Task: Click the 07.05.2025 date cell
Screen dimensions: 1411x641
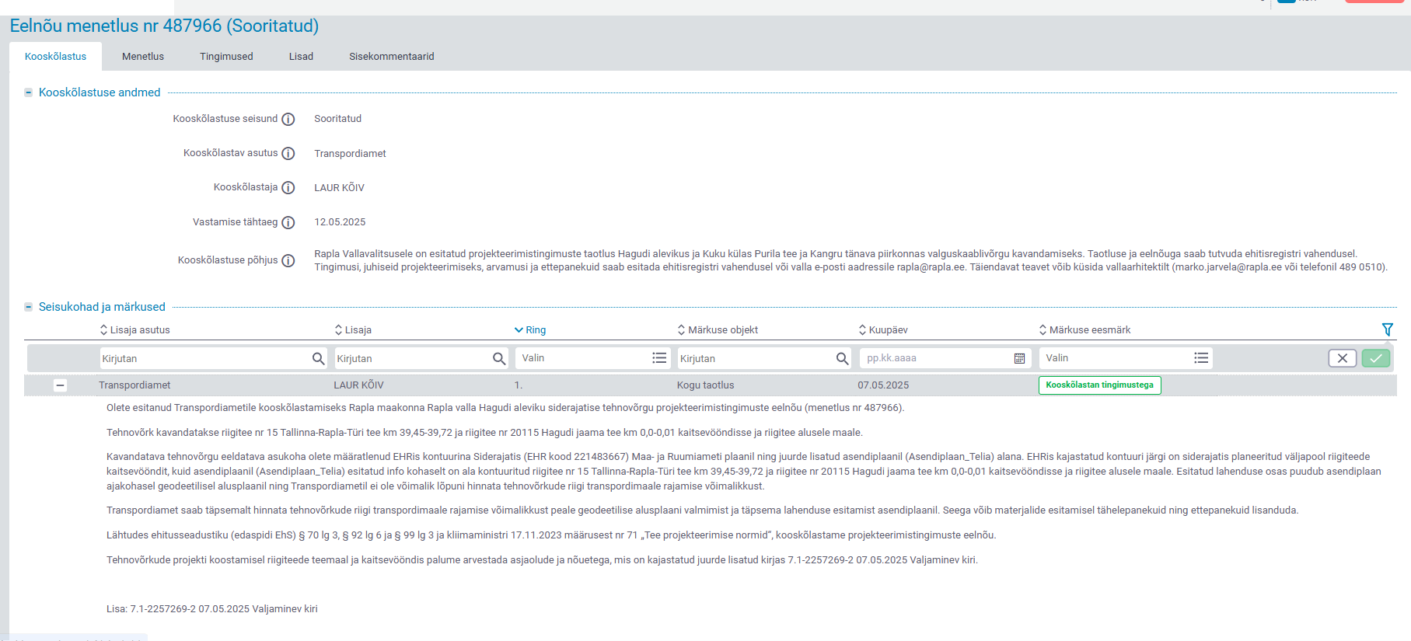Action: pos(883,385)
